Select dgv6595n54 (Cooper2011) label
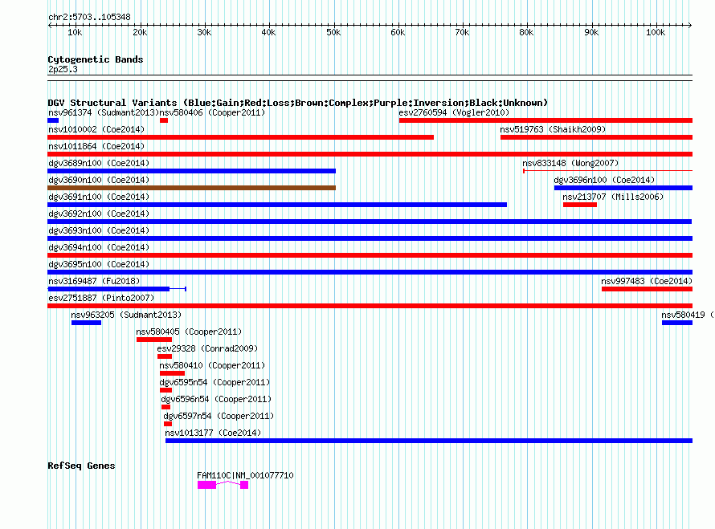This screenshot has width=715, height=529. coord(214,382)
